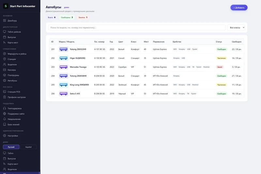The width and height of the screenshot is (261, 174).
Task: Click the Техподдержка headset icon
Action: tap(5, 108)
